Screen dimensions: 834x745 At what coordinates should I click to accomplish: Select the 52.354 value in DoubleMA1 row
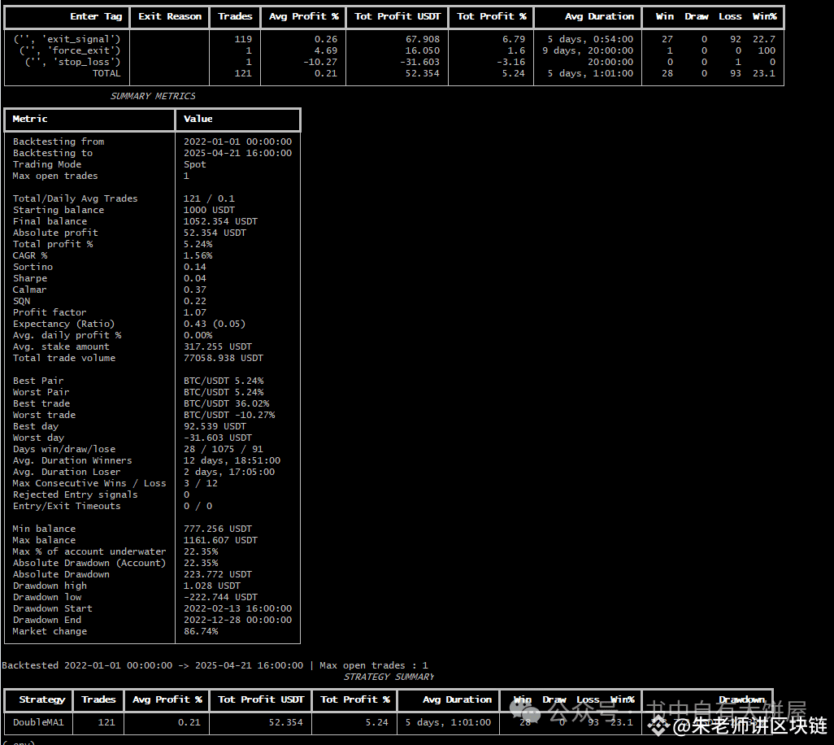click(285, 723)
